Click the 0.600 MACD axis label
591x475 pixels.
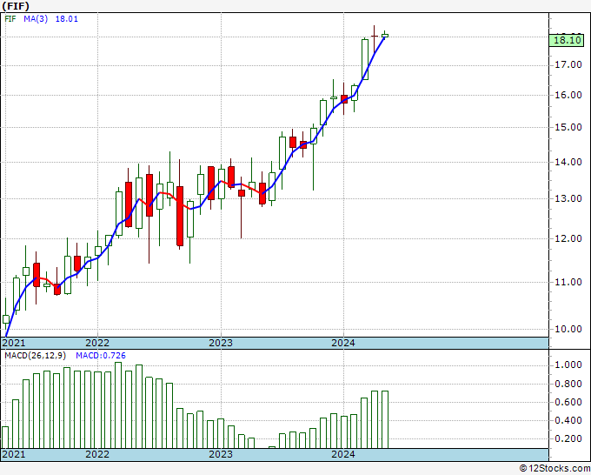tap(568, 402)
